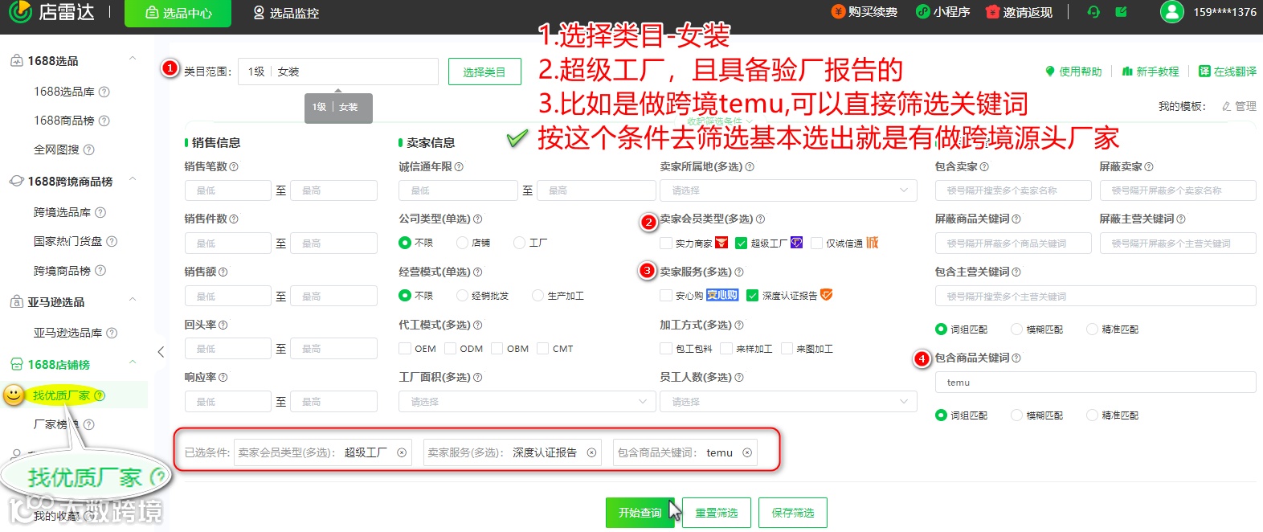Open the 购买续费 coin icon
Screen dimensions: 1263x532
(x=838, y=12)
